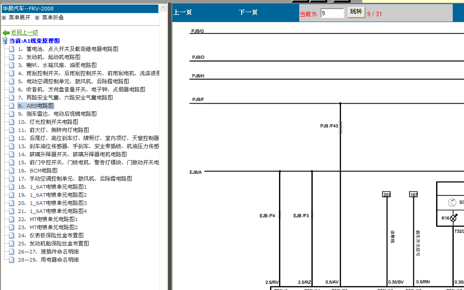Open item 13 刹车油位传感器 diagram
464x290 pixels.
(x=89, y=146)
